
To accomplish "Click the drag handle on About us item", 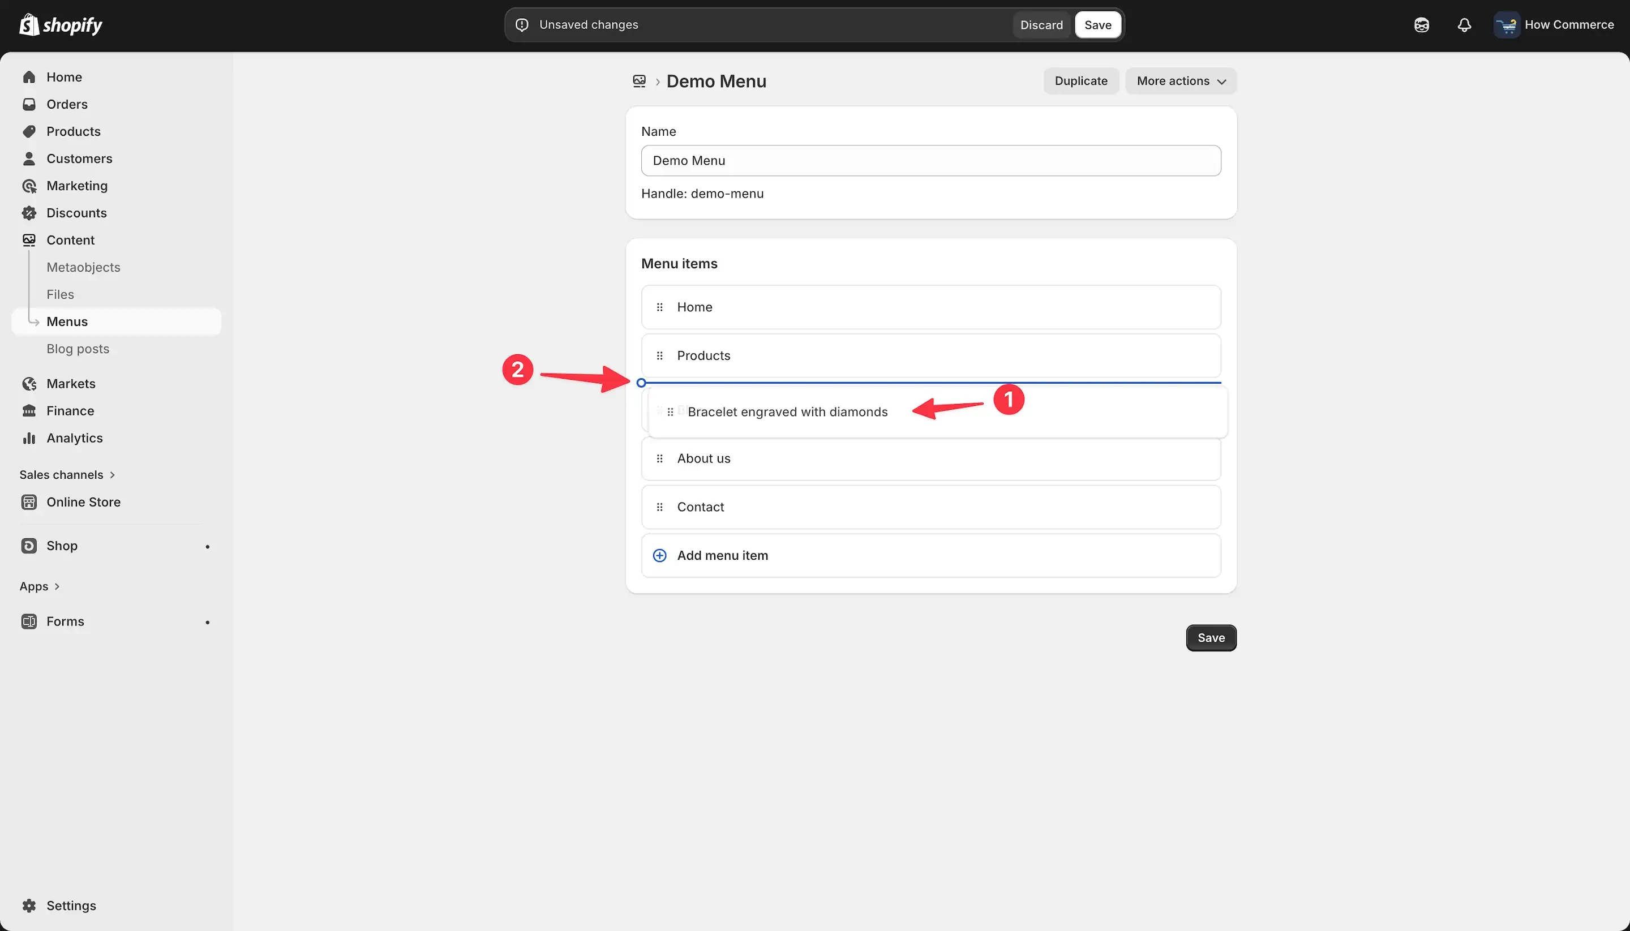I will point(659,458).
